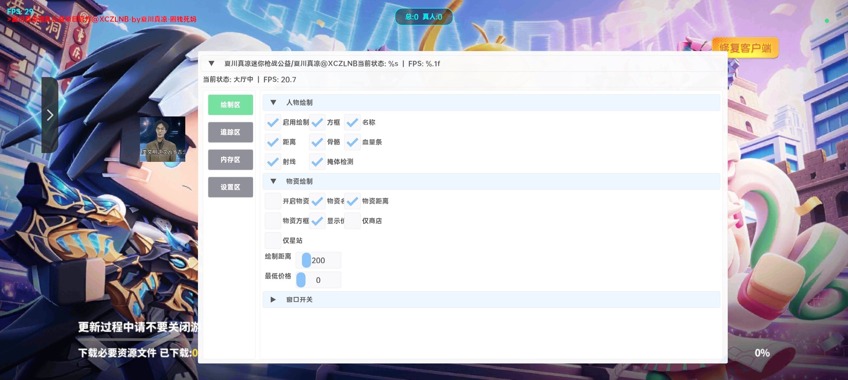Toggle the 名称 checkbox
Viewport: 848px width, 380px height.
point(352,122)
